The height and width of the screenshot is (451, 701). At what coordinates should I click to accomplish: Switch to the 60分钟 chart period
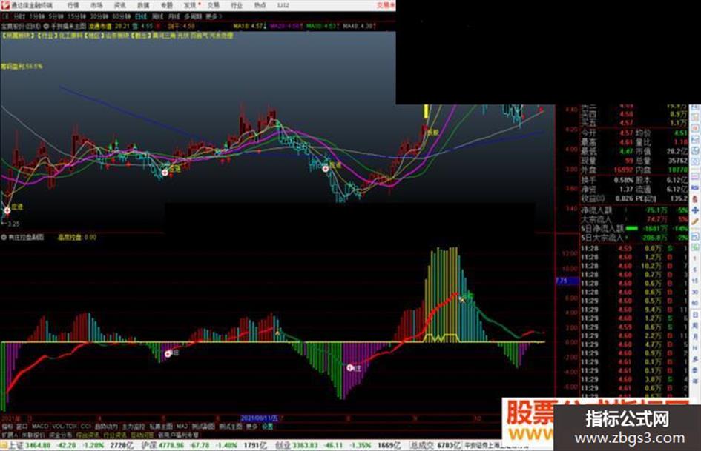(121, 16)
